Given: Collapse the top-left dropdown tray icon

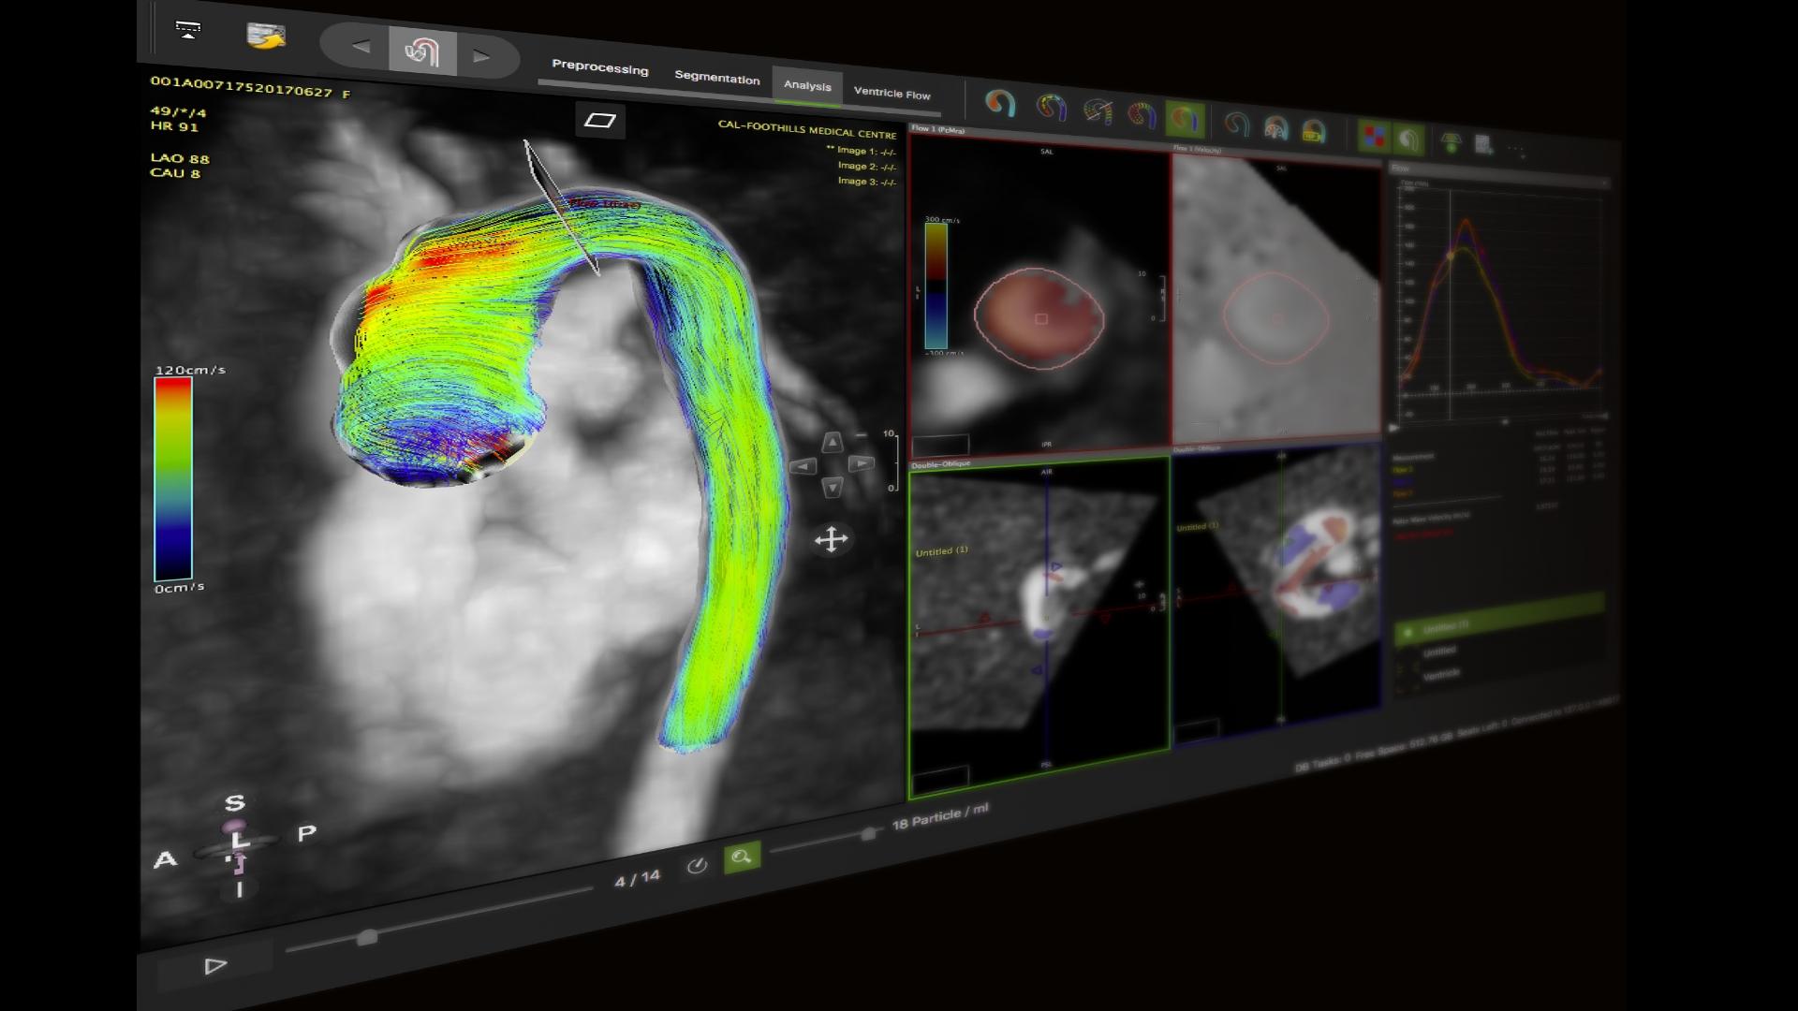Looking at the screenshot, I should point(188,30).
